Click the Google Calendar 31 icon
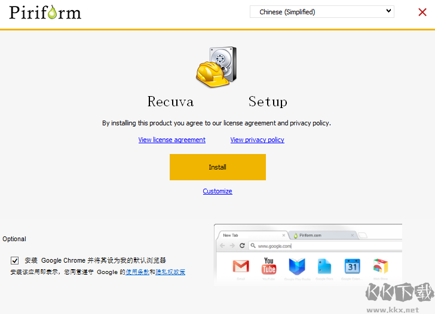Image resolution: width=435 pixels, height=314 pixels. (353, 266)
